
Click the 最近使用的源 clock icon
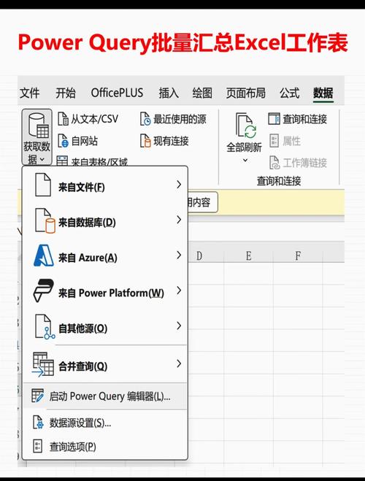145,119
